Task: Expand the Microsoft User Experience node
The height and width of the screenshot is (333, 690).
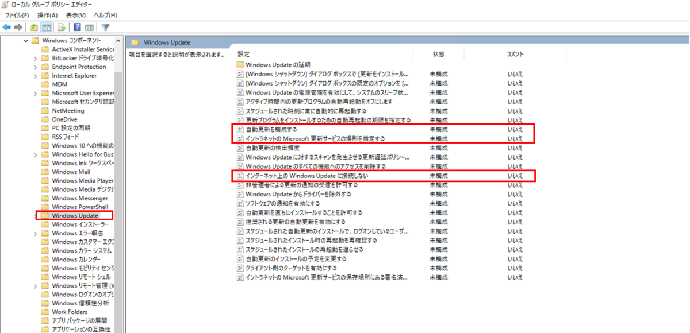Action: click(36, 93)
